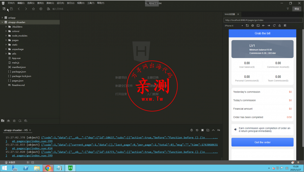
Task: Refresh the built-in web browser page
Action: 274,26
